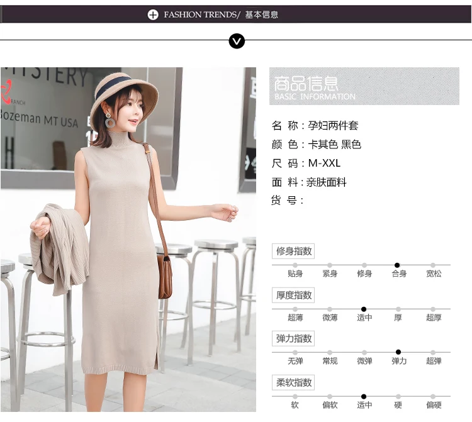Click the 弹力指数 label box
Viewport: 472px width, 422px height.
tap(293, 339)
